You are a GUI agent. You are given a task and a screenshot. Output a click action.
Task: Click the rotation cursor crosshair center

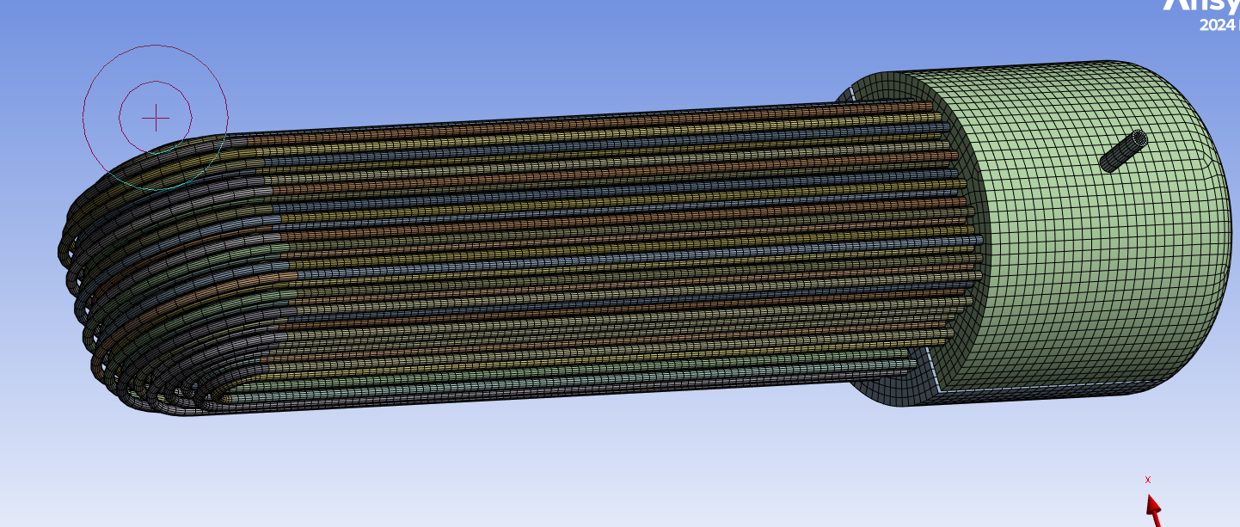pyautogui.click(x=156, y=118)
